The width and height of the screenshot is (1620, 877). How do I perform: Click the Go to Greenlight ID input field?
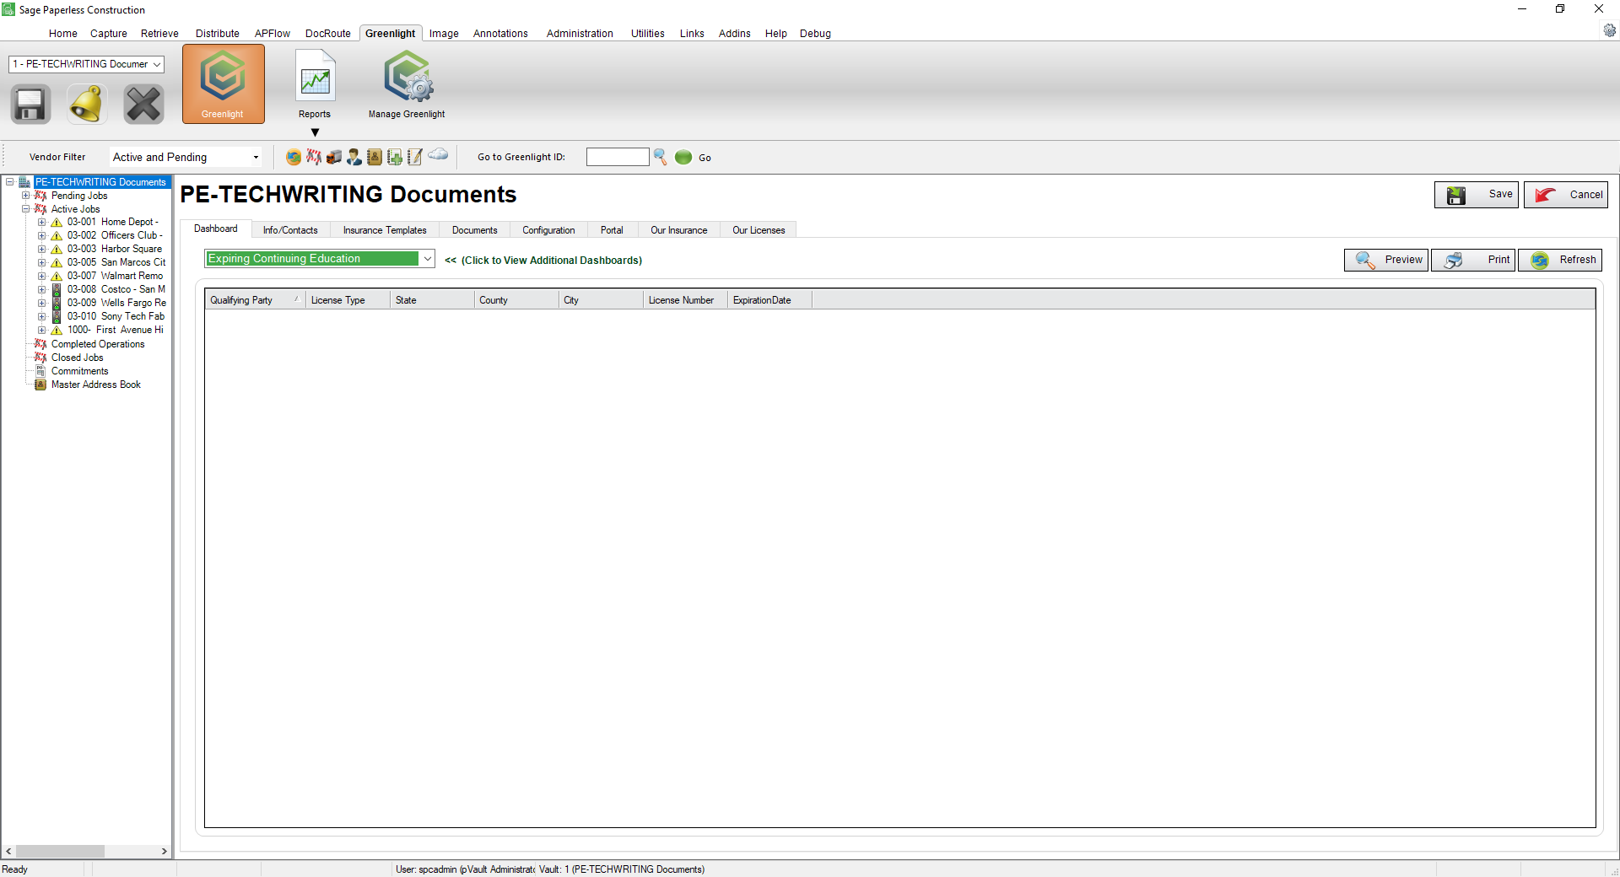[x=618, y=157]
